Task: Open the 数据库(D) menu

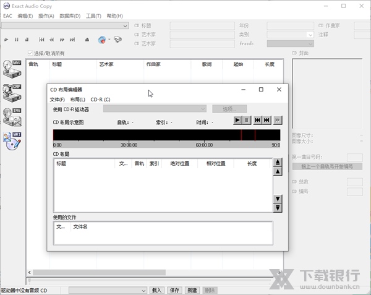Action: coord(70,16)
